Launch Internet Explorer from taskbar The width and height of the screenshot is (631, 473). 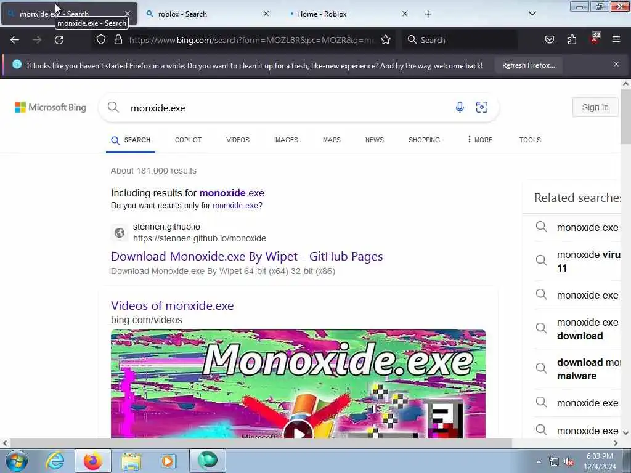[x=55, y=461]
